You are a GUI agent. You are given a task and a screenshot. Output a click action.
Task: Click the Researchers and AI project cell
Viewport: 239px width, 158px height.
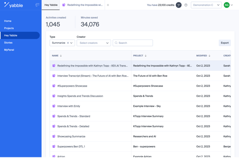point(144,136)
